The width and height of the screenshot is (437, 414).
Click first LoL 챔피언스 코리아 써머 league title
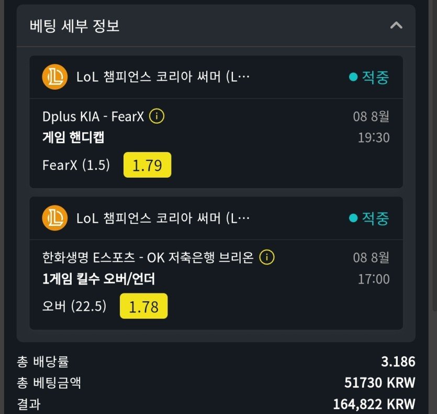coord(163,78)
